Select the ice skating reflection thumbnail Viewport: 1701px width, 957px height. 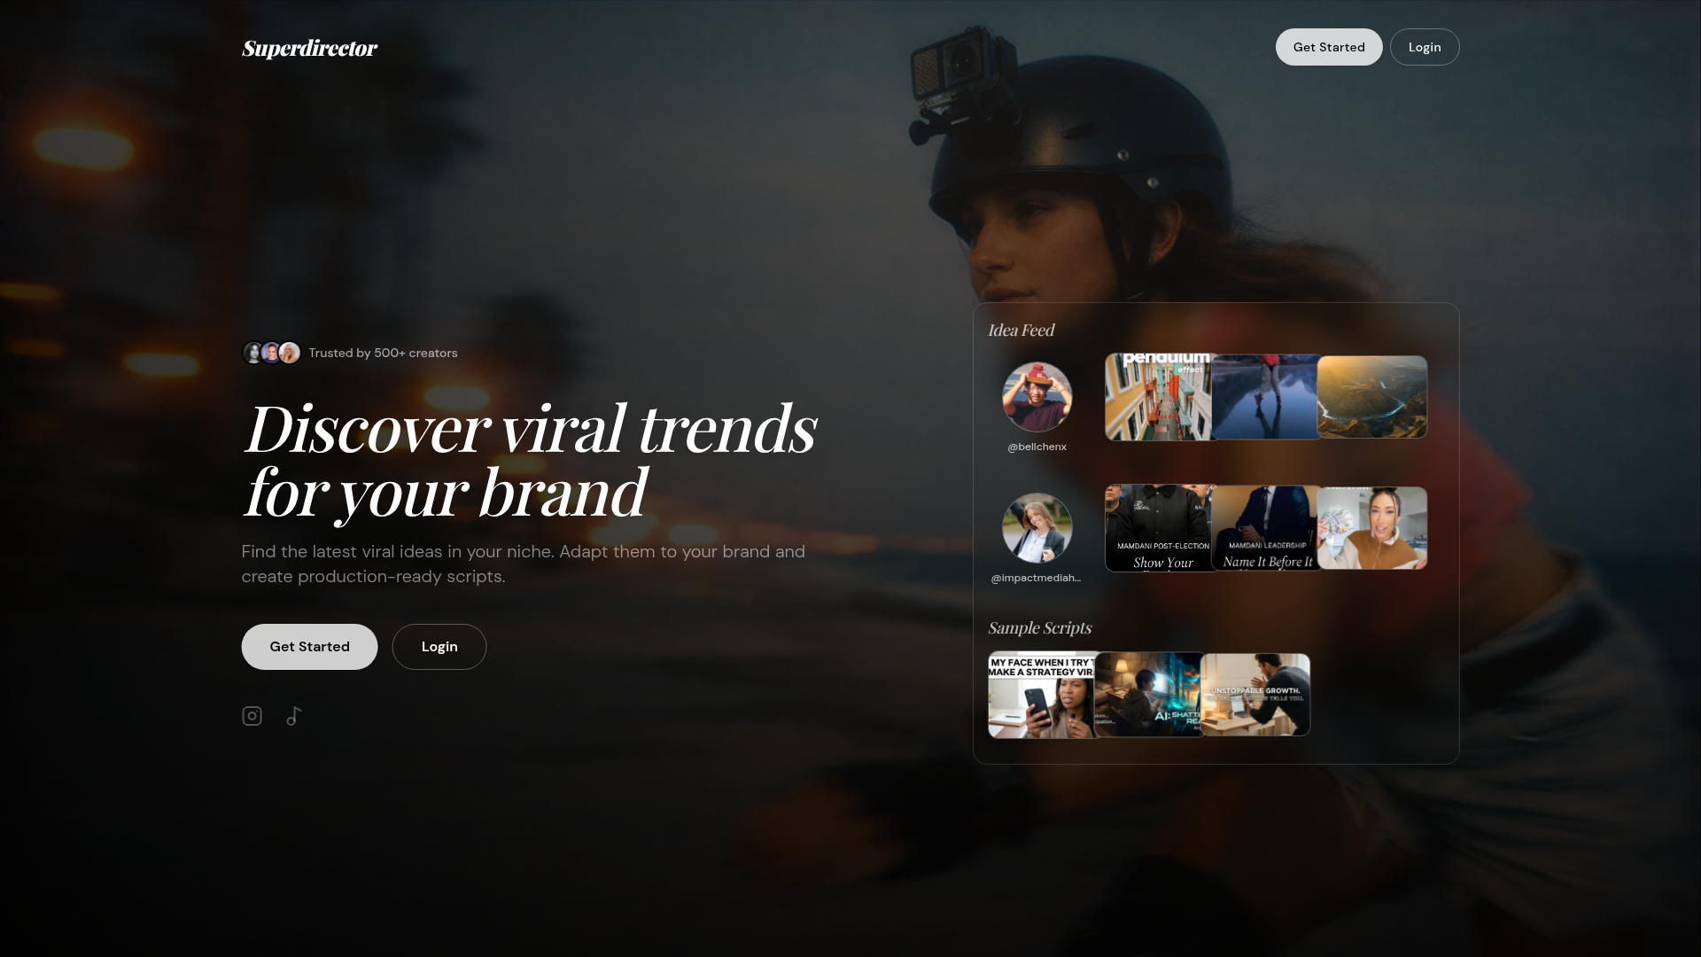point(1264,397)
